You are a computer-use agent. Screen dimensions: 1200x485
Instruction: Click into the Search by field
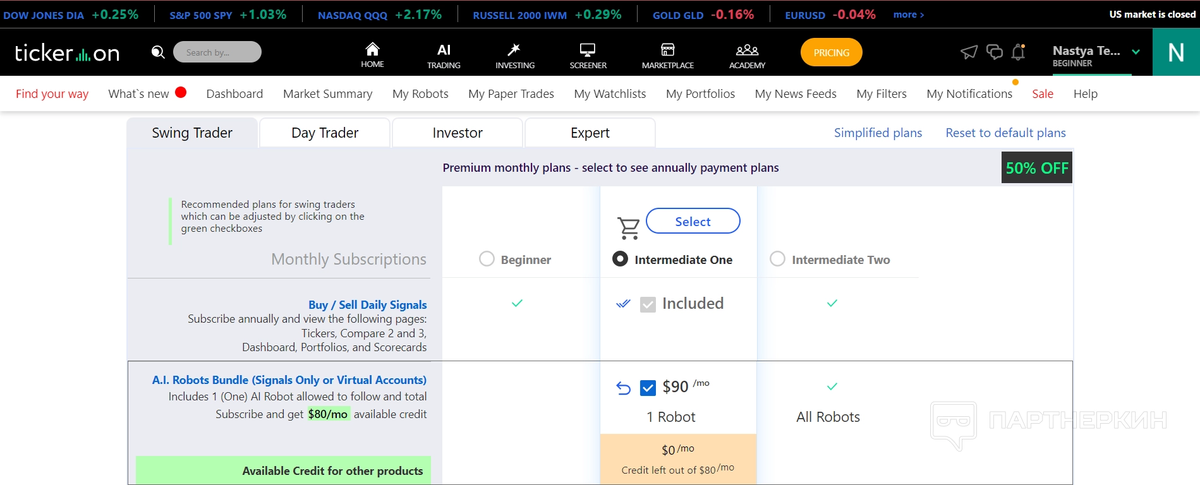pyautogui.click(x=217, y=52)
